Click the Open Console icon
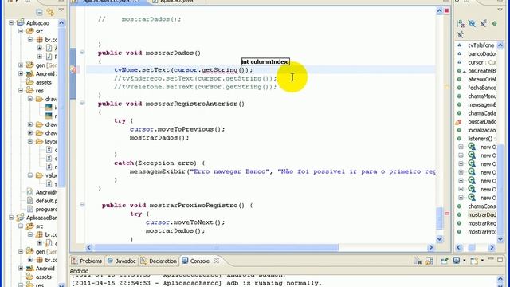Viewport: 510px width, 287px height. pos(475,261)
